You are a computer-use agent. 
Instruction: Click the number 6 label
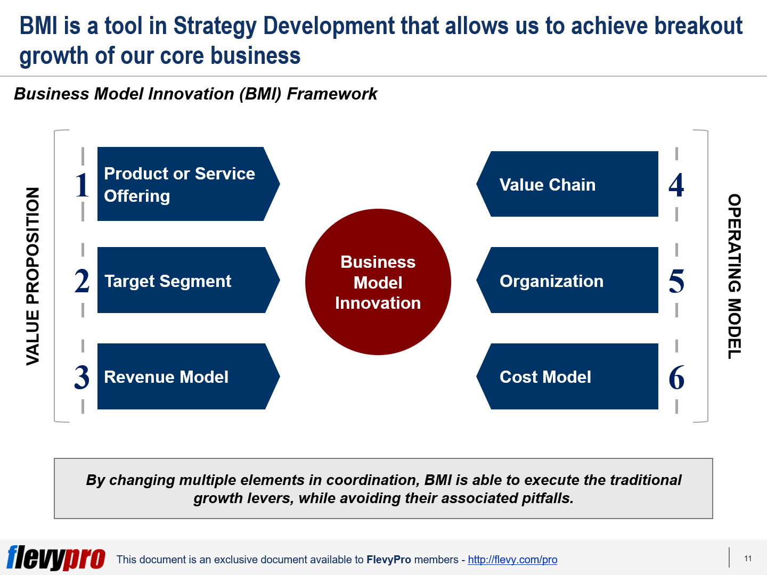click(x=676, y=377)
